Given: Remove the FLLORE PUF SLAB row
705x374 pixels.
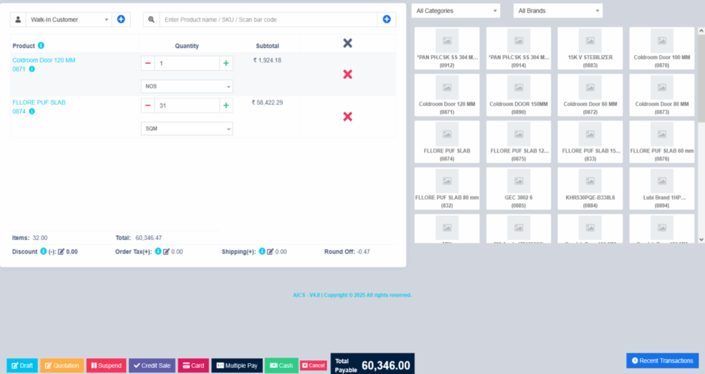Looking at the screenshot, I should 348,116.
